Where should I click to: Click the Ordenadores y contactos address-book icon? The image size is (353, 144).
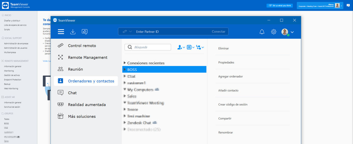coord(60,81)
